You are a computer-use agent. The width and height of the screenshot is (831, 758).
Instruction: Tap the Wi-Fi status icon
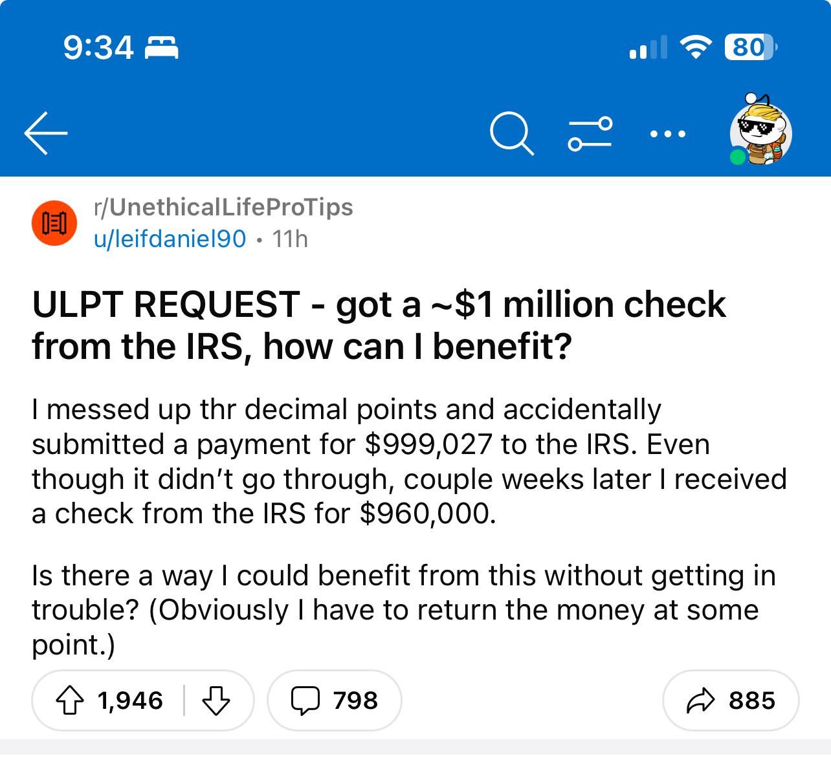pos(694,48)
